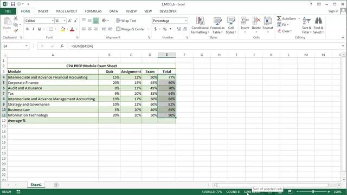
Task: Click the zoom slider handle
Action: pos(313,192)
